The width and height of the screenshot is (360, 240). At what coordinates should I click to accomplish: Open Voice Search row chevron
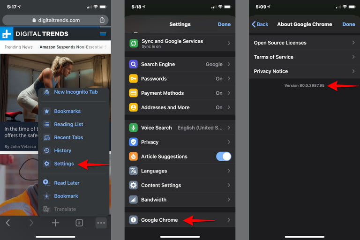(x=229, y=127)
